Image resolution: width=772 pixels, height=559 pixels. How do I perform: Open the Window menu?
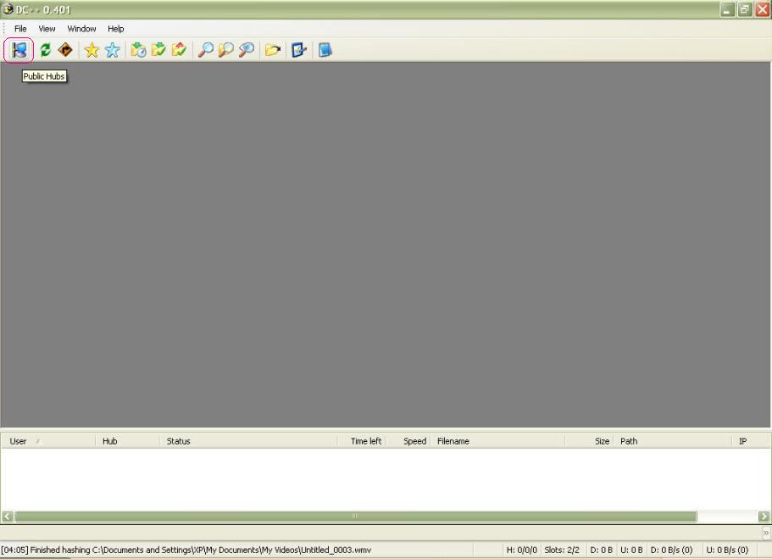pyautogui.click(x=81, y=29)
